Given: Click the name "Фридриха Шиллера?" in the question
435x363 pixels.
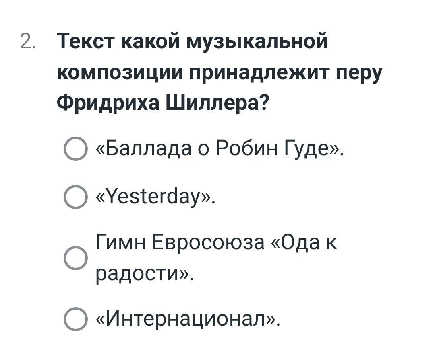Looking at the screenshot, I should click(x=163, y=105).
